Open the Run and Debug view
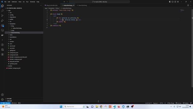 [x=2, y=21]
